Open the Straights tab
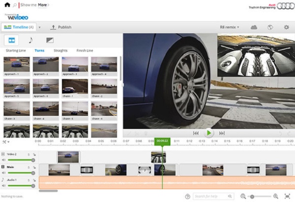This screenshot has width=295, height=202. [x=60, y=50]
